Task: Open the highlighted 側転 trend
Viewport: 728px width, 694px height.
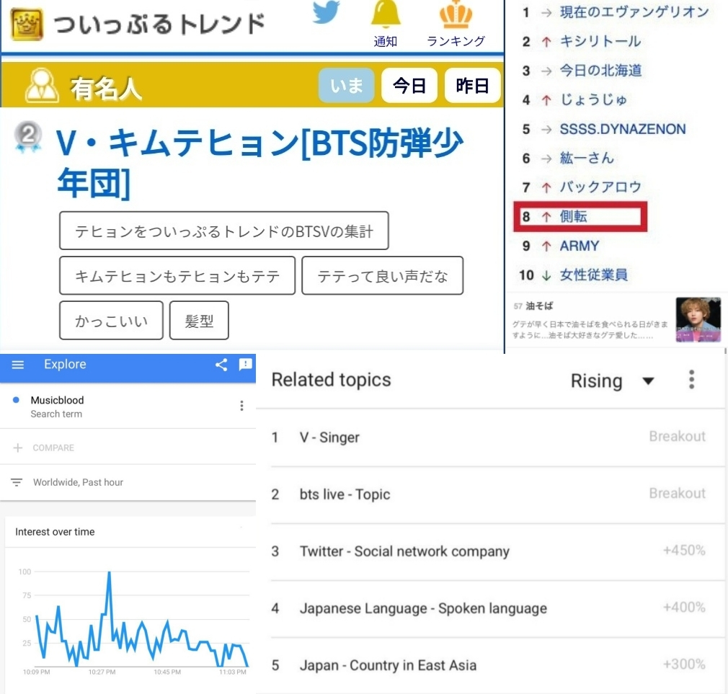Action: (580, 217)
